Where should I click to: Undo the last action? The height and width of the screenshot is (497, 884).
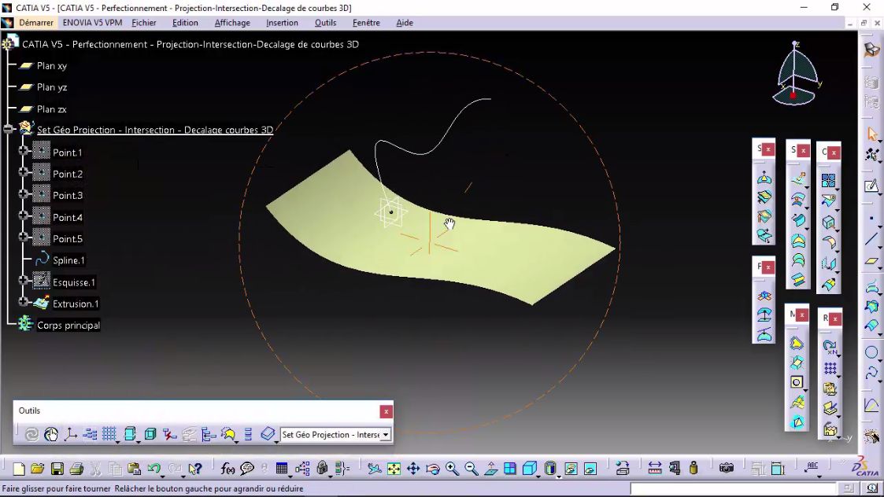click(x=153, y=469)
